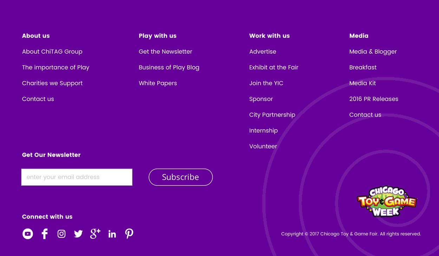Image resolution: width=439 pixels, height=256 pixels.
Task: Select the Join the YIC link
Action: pyautogui.click(x=266, y=83)
